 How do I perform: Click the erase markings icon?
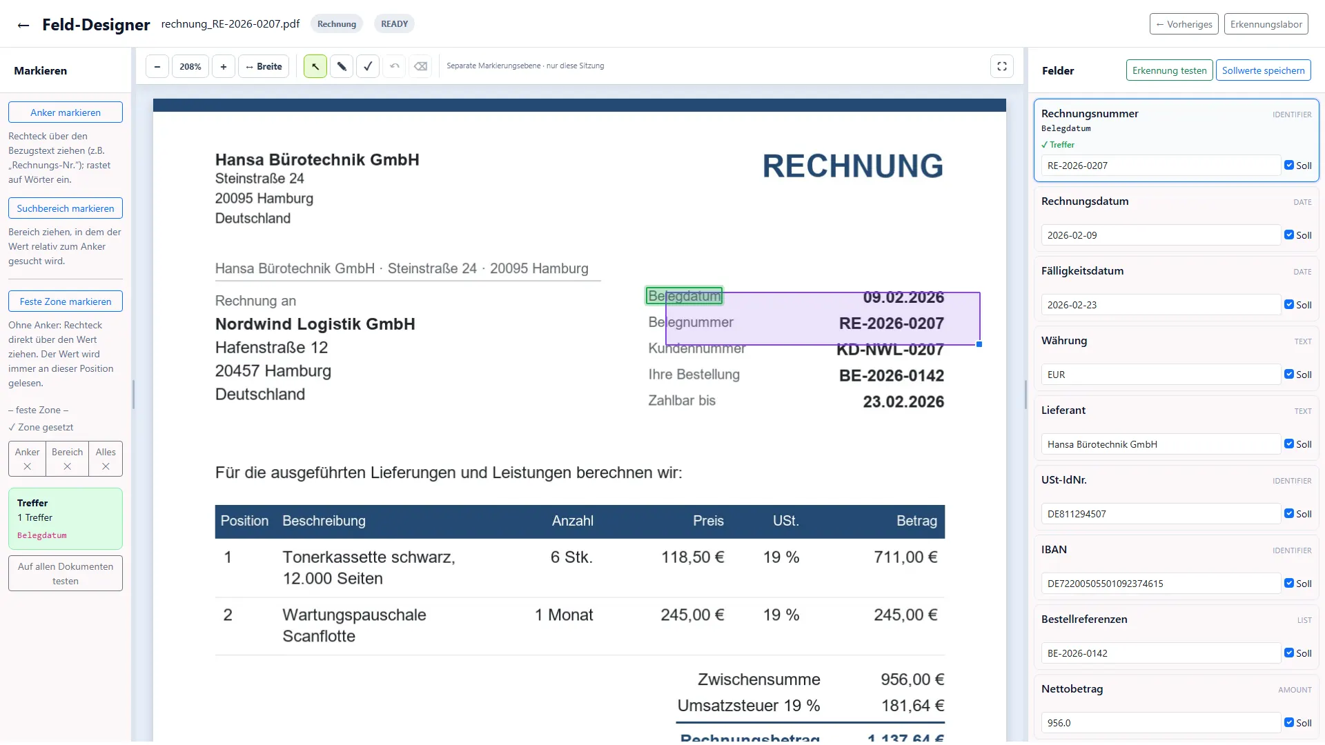click(x=420, y=66)
